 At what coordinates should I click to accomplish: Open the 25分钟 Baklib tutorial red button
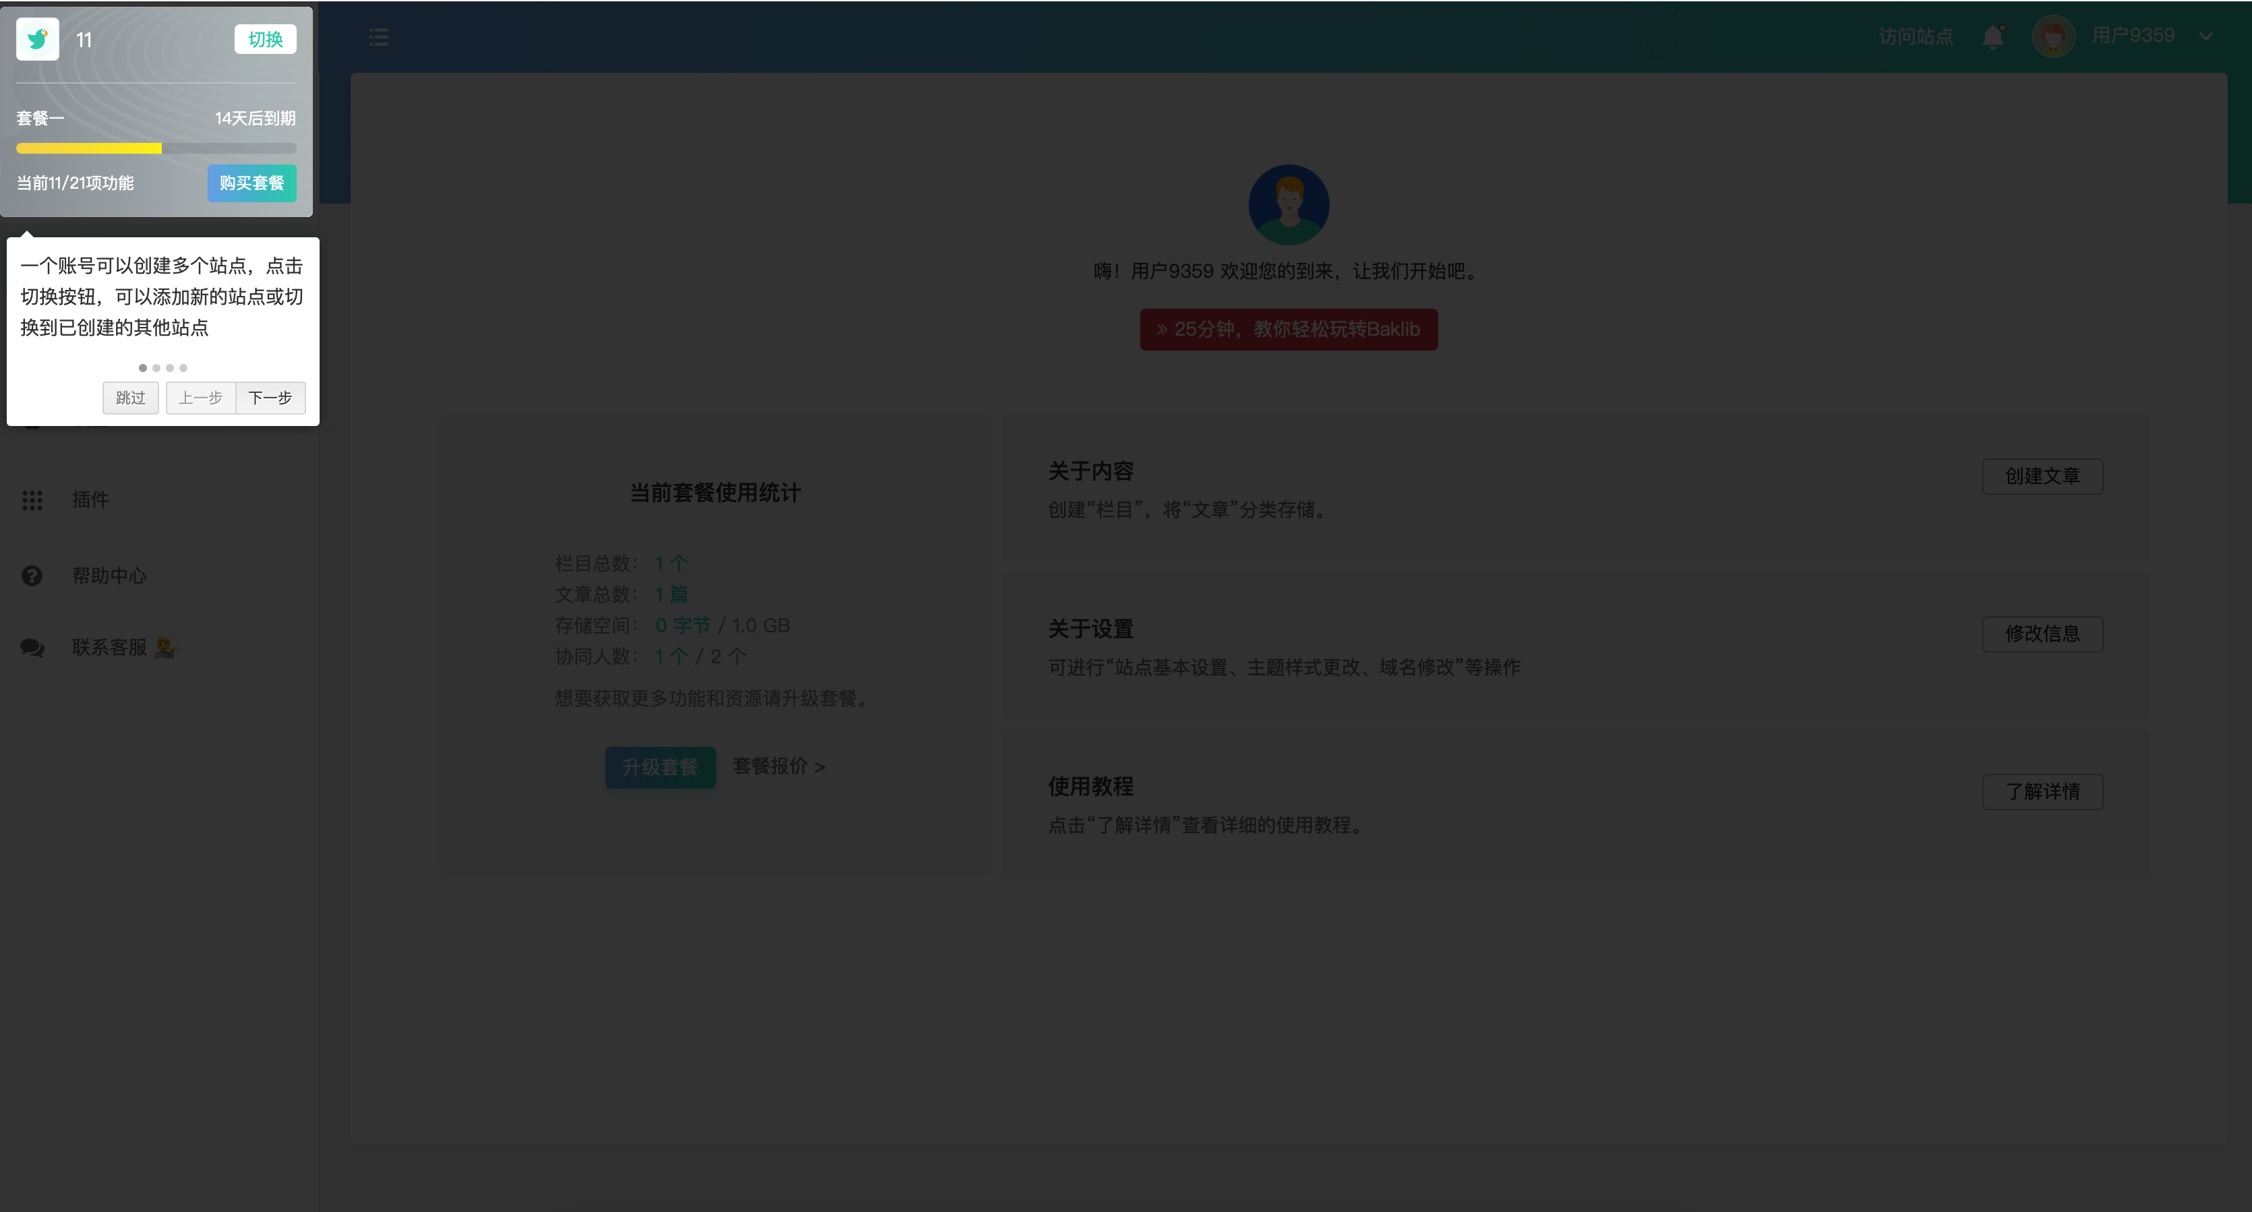pos(1288,330)
